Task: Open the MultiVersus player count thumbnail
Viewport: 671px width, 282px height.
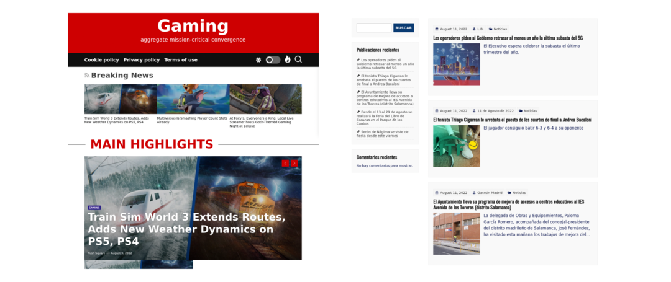Action: 193,99
